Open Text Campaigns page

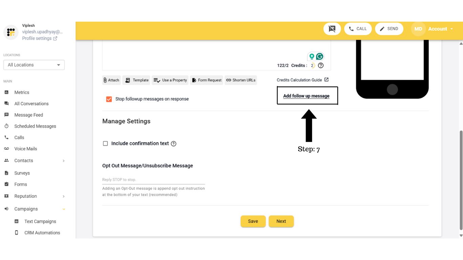(40, 221)
